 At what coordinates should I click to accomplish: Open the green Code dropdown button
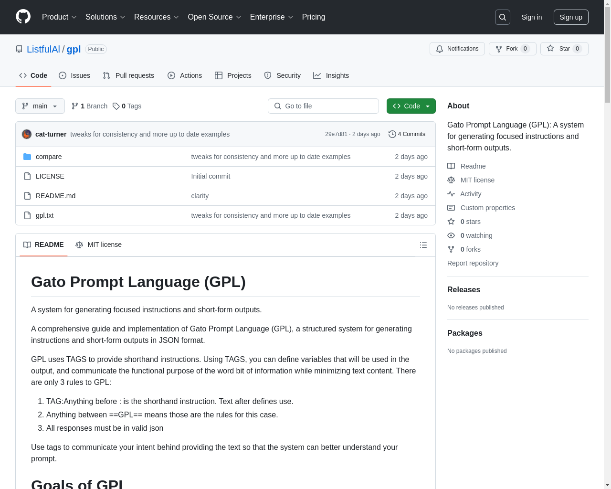pos(411,106)
